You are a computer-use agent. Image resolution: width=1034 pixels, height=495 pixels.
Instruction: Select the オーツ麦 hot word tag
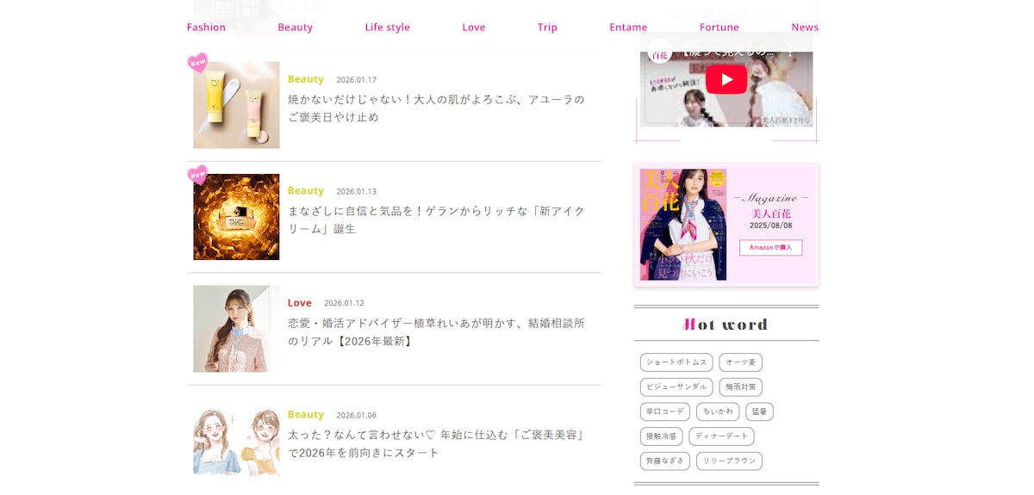tap(740, 362)
